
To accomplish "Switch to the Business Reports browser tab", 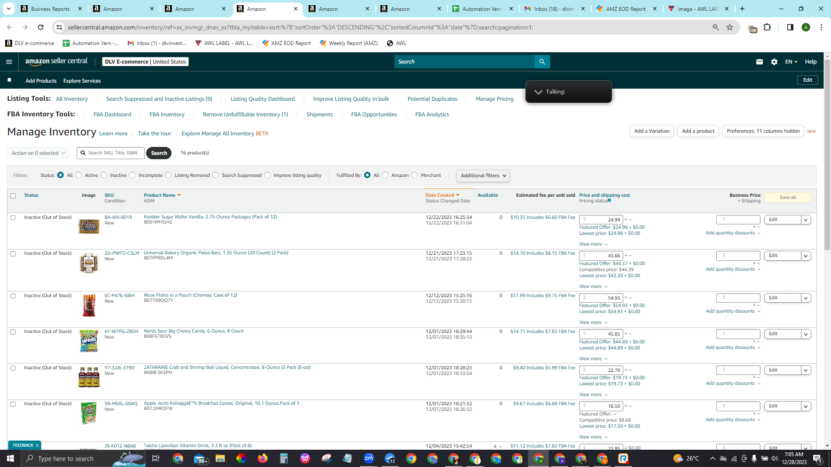I will click(51, 9).
